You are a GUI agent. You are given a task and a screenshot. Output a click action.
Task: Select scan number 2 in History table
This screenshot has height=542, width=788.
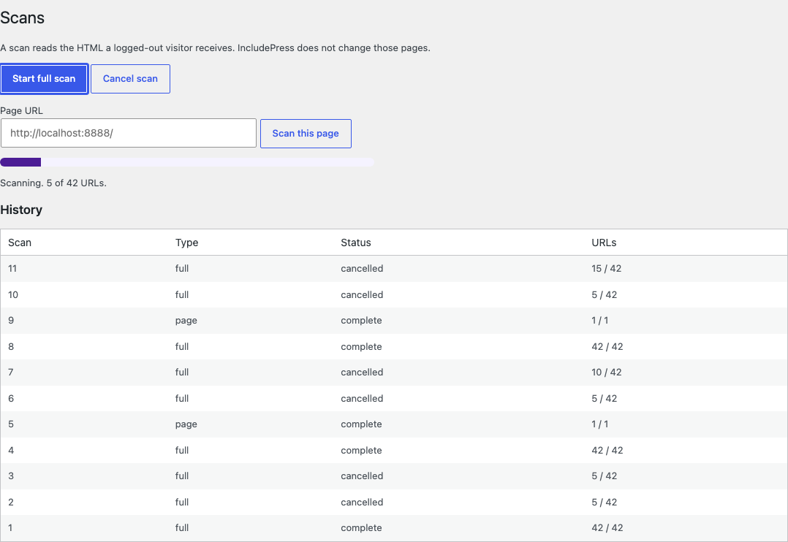point(11,502)
